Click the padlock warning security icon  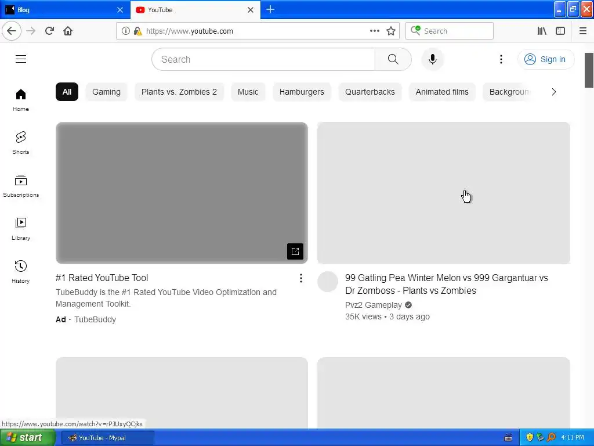coord(138,31)
